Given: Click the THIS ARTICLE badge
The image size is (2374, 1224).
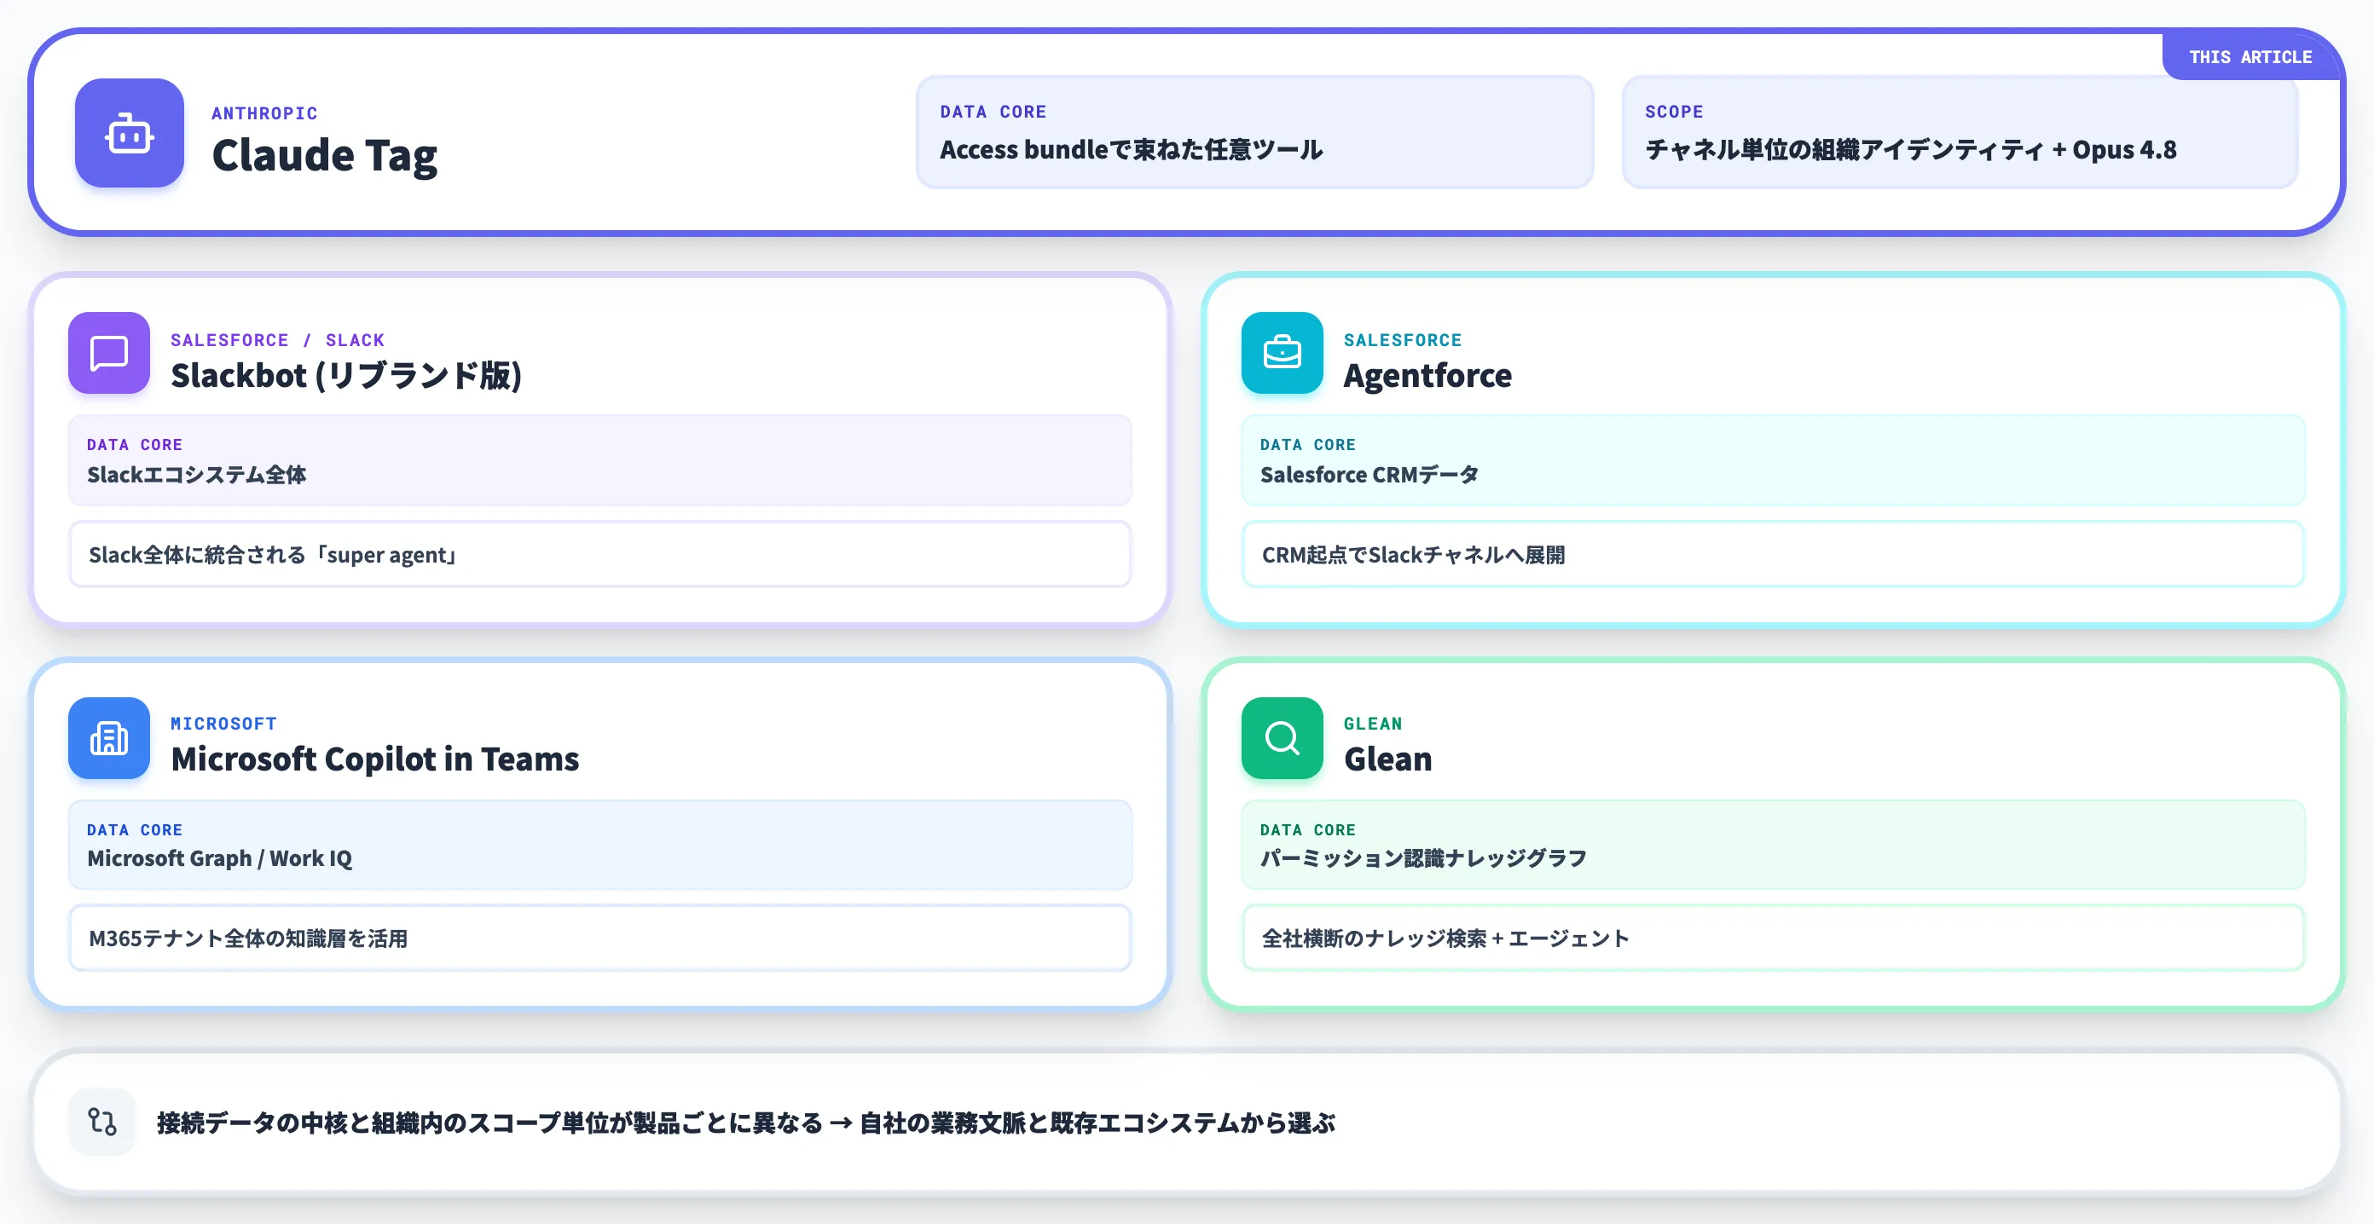Looking at the screenshot, I should click(2250, 57).
